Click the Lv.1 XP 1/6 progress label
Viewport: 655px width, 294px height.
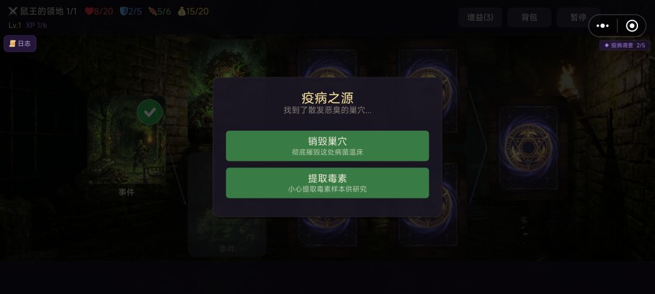pyautogui.click(x=27, y=25)
